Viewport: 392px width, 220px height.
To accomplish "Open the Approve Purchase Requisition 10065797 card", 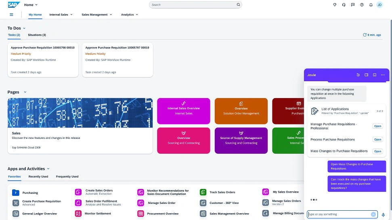I will pyautogui.click(x=117, y=60).
